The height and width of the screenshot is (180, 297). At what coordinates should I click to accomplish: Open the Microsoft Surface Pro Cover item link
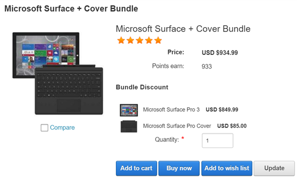[x=177, y=126]
